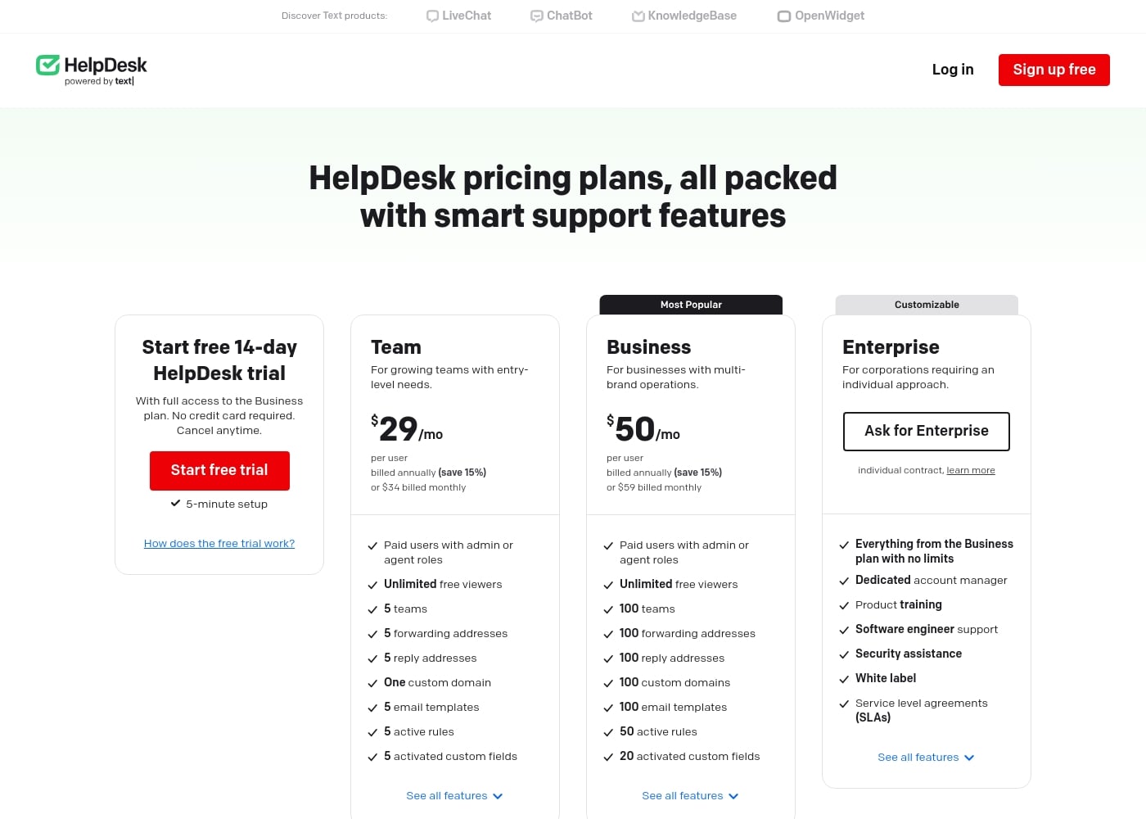Open the Log in page
The image size is (1146, 819).
(x=952, y=70)
